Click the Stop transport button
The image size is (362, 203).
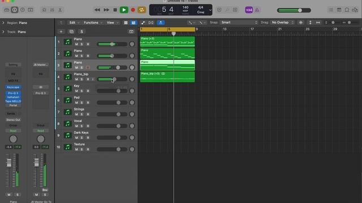[x=115, y=10]
